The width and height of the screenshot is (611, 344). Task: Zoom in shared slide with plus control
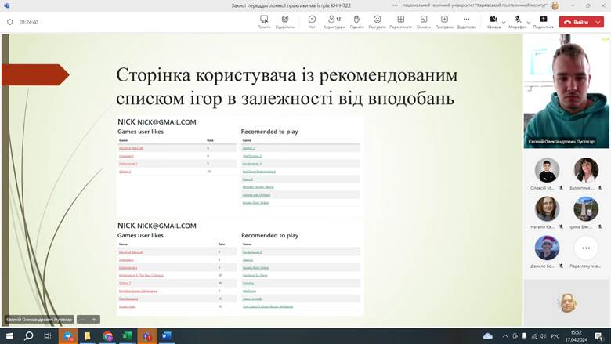(x=94, y=319)
